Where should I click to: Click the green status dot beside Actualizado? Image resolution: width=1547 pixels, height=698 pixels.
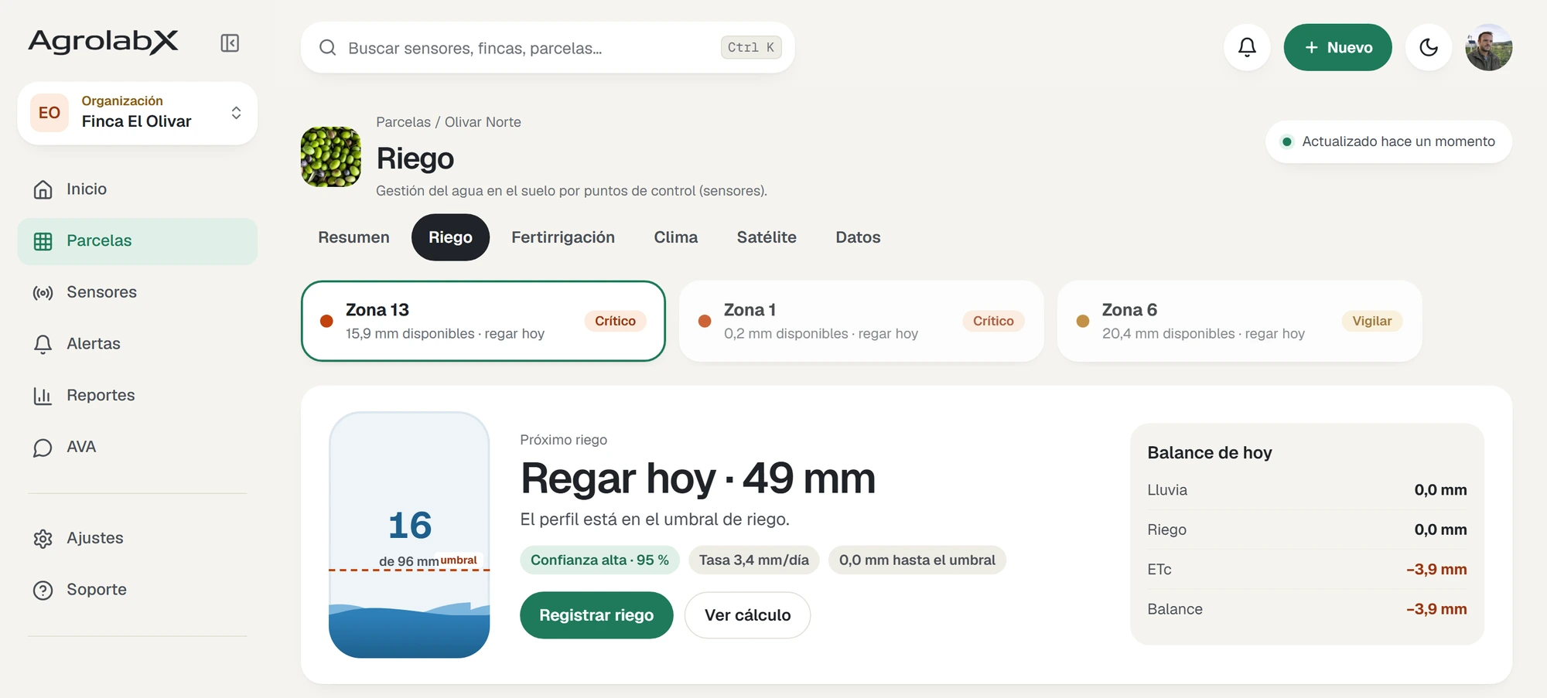coord(1287,141)
